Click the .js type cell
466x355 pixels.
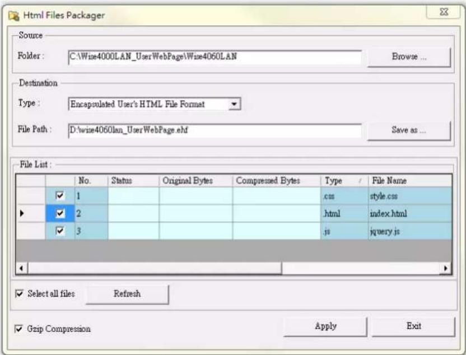point(344,231)
